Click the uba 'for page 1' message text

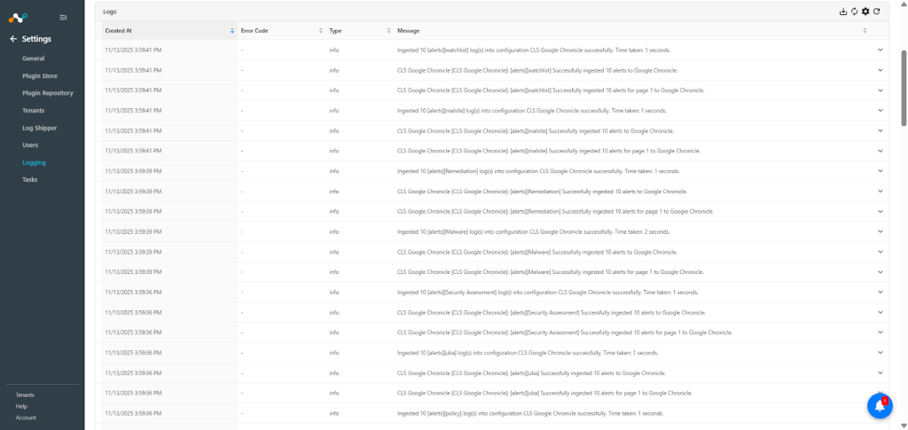[x=545, y=393]
